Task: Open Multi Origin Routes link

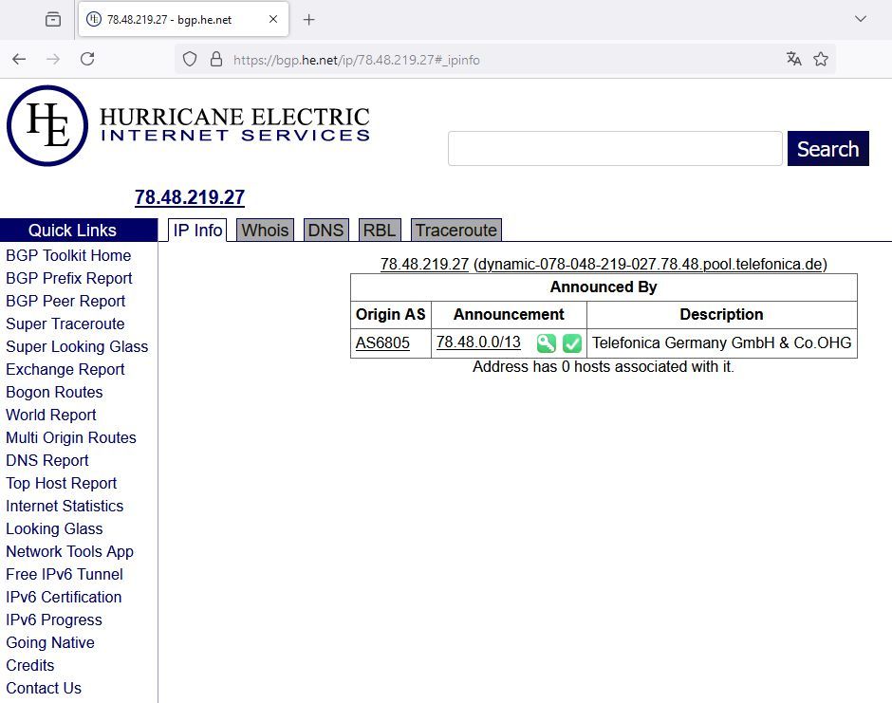Action: tap(71, 437)
